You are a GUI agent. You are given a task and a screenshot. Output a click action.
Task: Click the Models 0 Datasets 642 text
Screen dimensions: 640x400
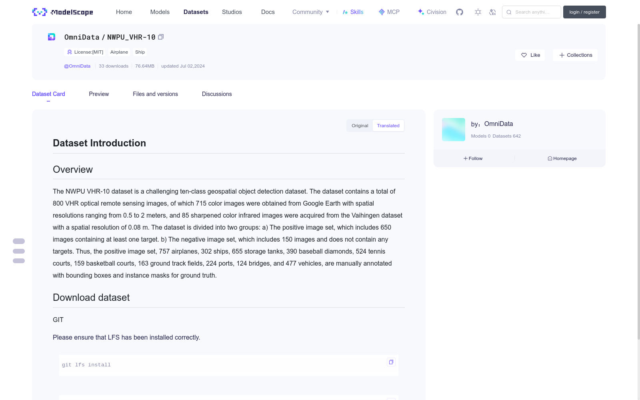click(496, 136)
